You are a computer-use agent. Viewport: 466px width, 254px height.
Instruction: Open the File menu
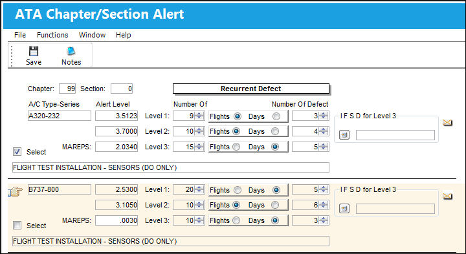[x=20, y=35]
